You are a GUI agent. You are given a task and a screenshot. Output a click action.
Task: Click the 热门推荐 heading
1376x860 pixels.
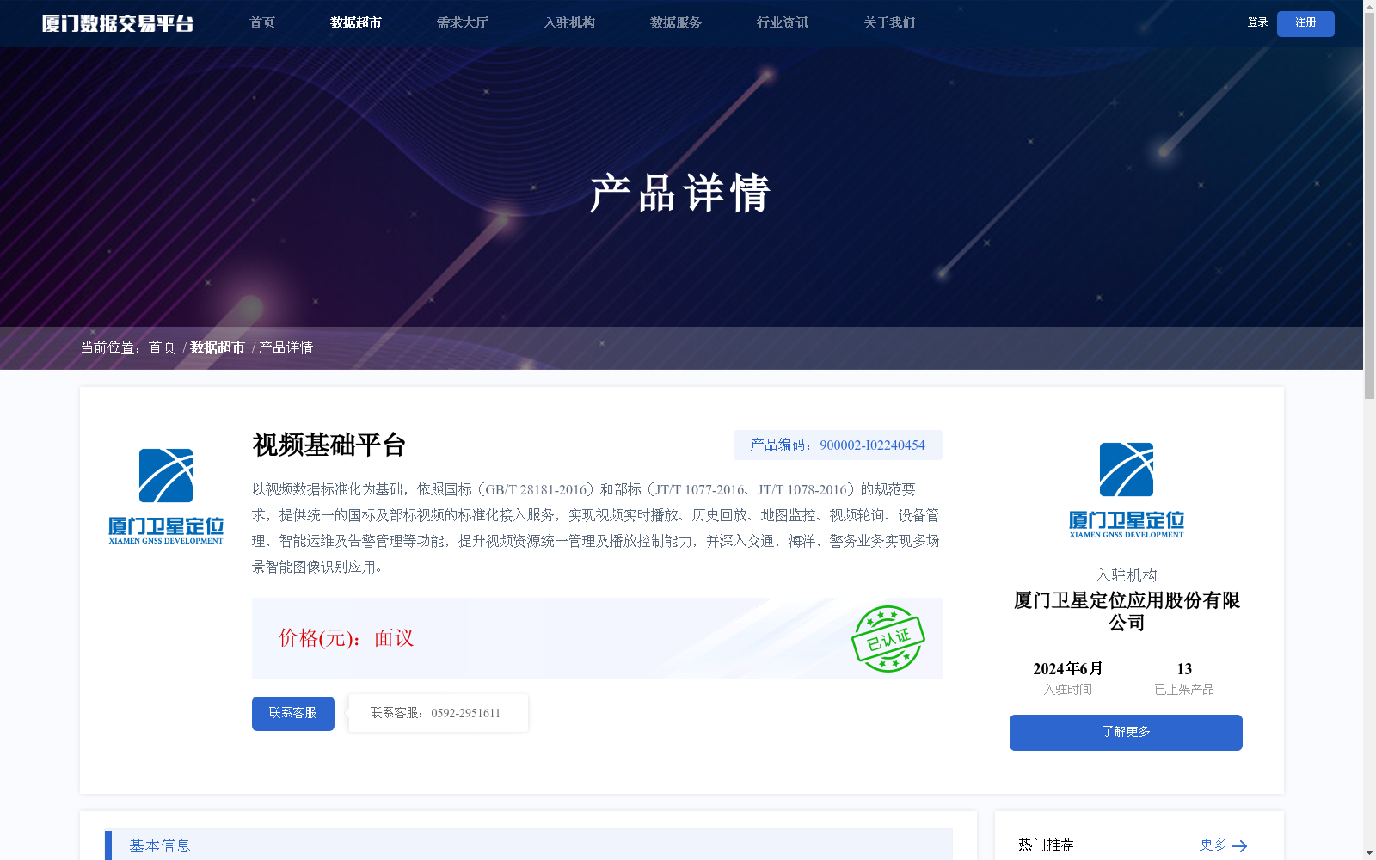[x=1046, y=845]
